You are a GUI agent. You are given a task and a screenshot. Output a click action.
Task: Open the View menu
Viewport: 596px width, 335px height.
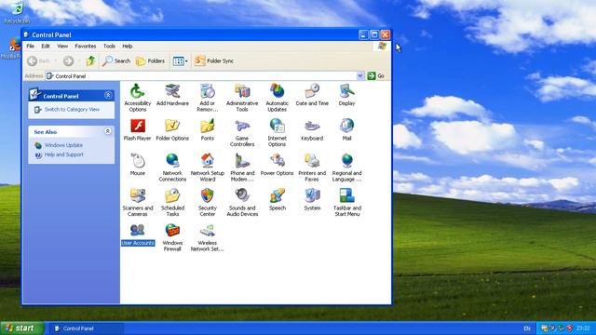[62, 46]
